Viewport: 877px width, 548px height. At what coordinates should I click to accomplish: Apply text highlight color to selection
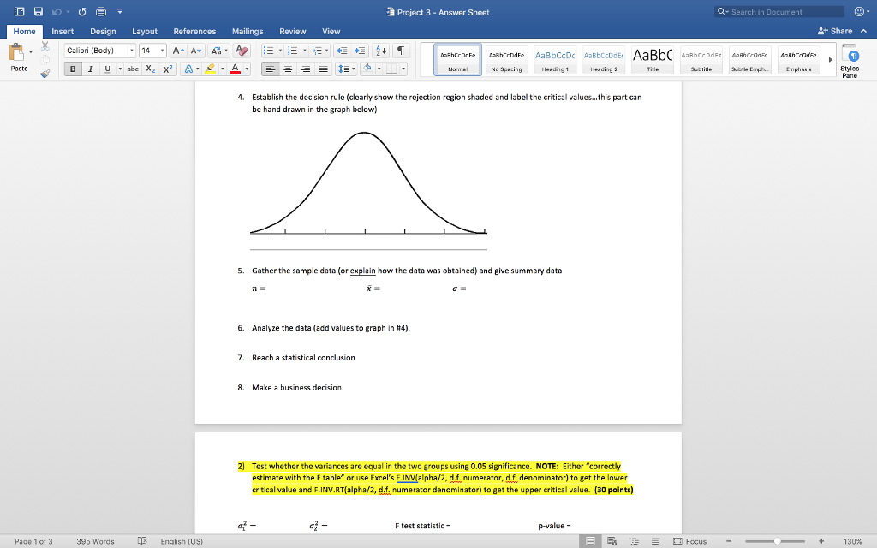click(210, 68)
